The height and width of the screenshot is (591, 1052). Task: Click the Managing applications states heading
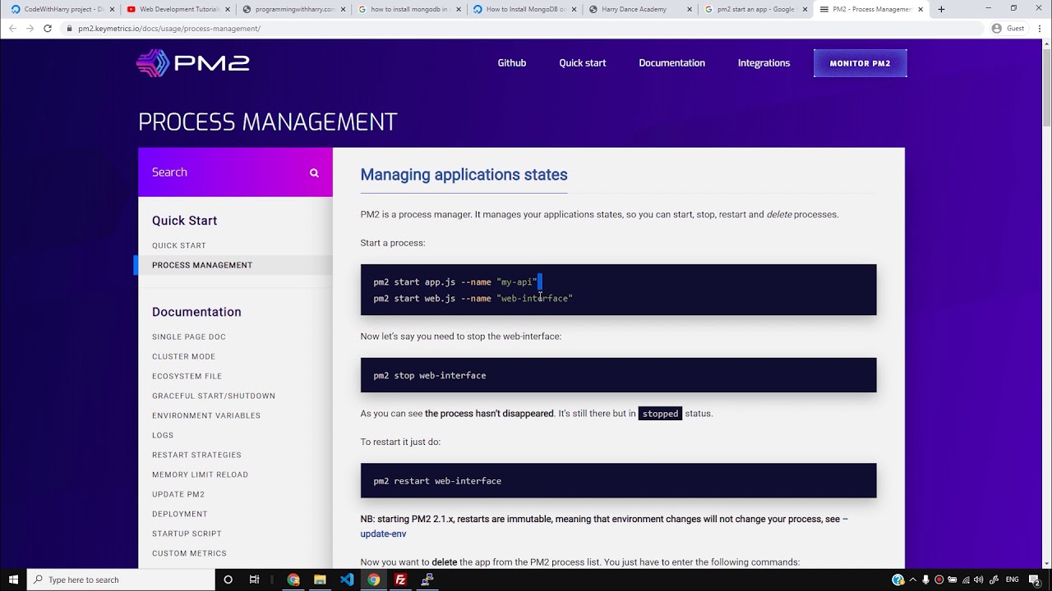click(464, 175)
